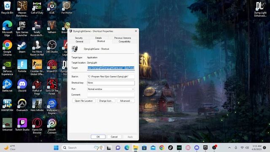Image resolution: width=270 pixels, height=152 pixels.
Task: Open the clock and date panel
Action: (x=257, y=148)
